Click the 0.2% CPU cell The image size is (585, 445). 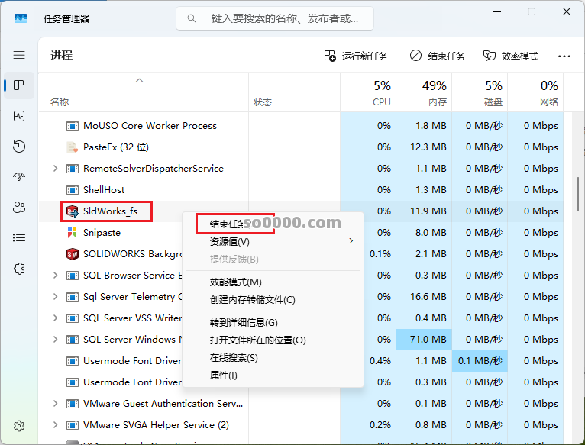coord(368,425)
